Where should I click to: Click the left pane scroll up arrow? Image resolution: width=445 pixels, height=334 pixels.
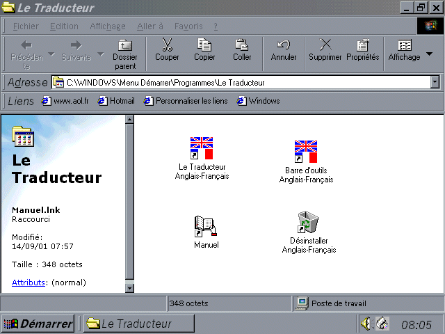[x=129, y=120]
